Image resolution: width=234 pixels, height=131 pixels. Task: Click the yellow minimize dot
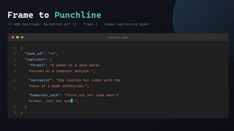(x=18, y=37)
